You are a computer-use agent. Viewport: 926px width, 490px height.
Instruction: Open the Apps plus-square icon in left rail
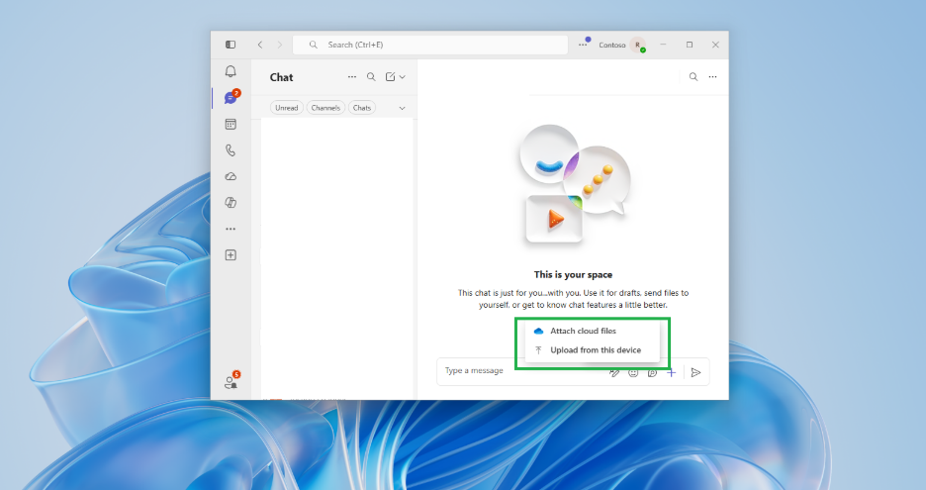[231, 254]
